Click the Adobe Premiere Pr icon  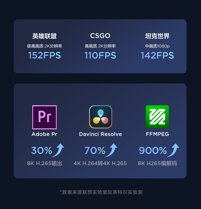44,117
